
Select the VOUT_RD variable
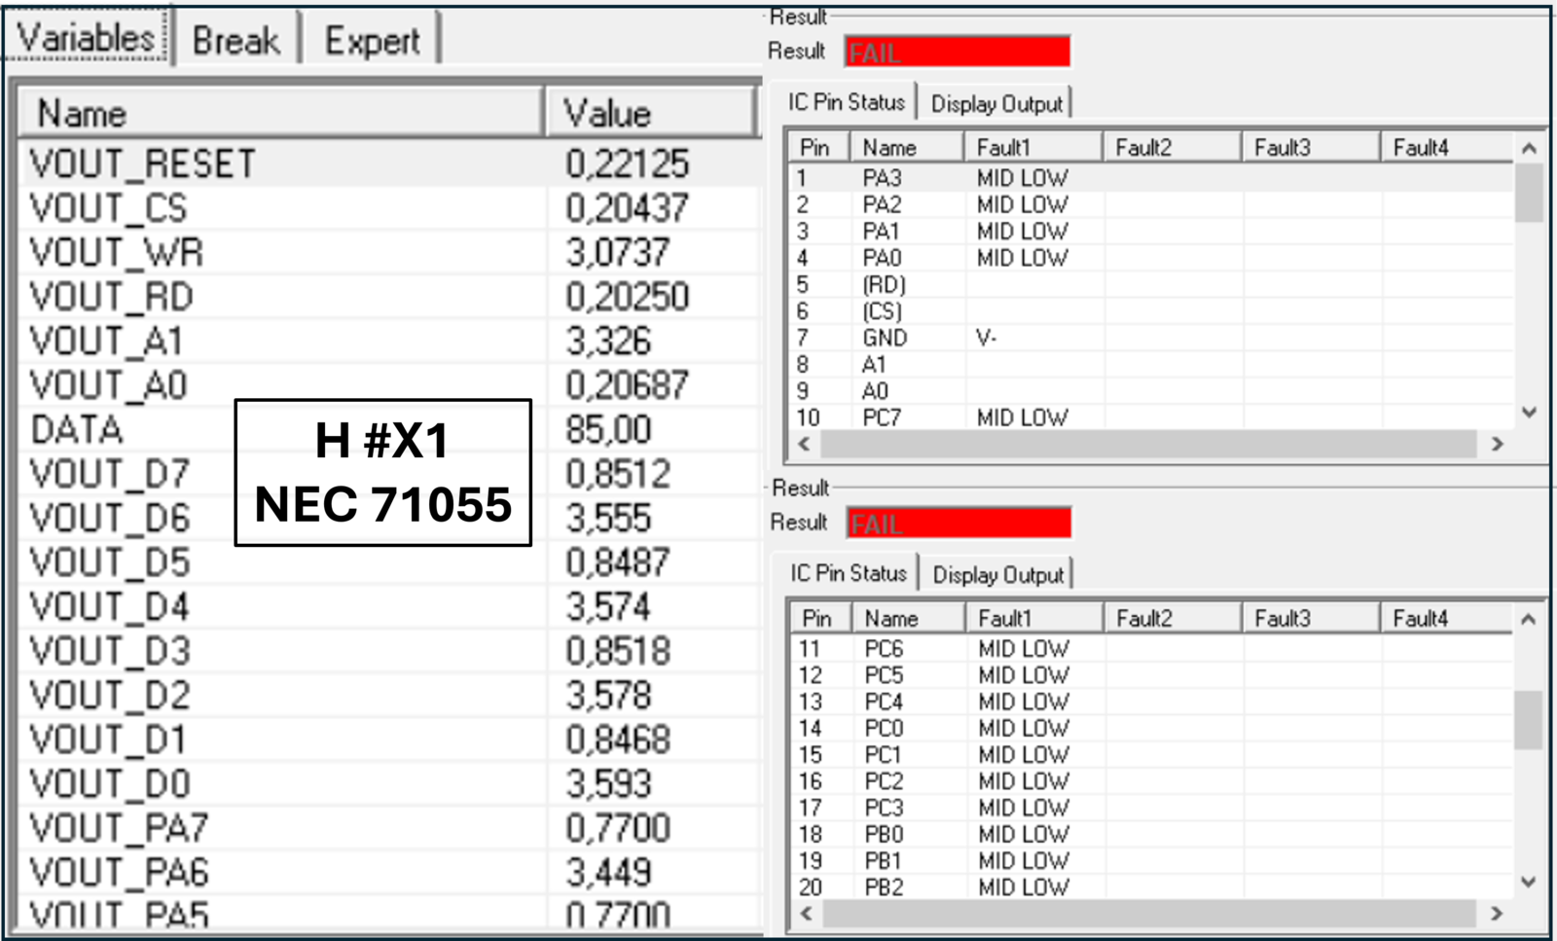[x=112, y=297]
